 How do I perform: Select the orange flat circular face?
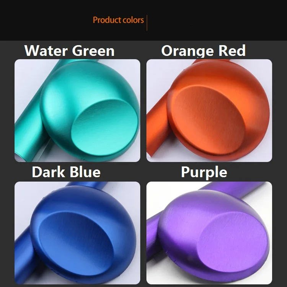click(208, 120)
